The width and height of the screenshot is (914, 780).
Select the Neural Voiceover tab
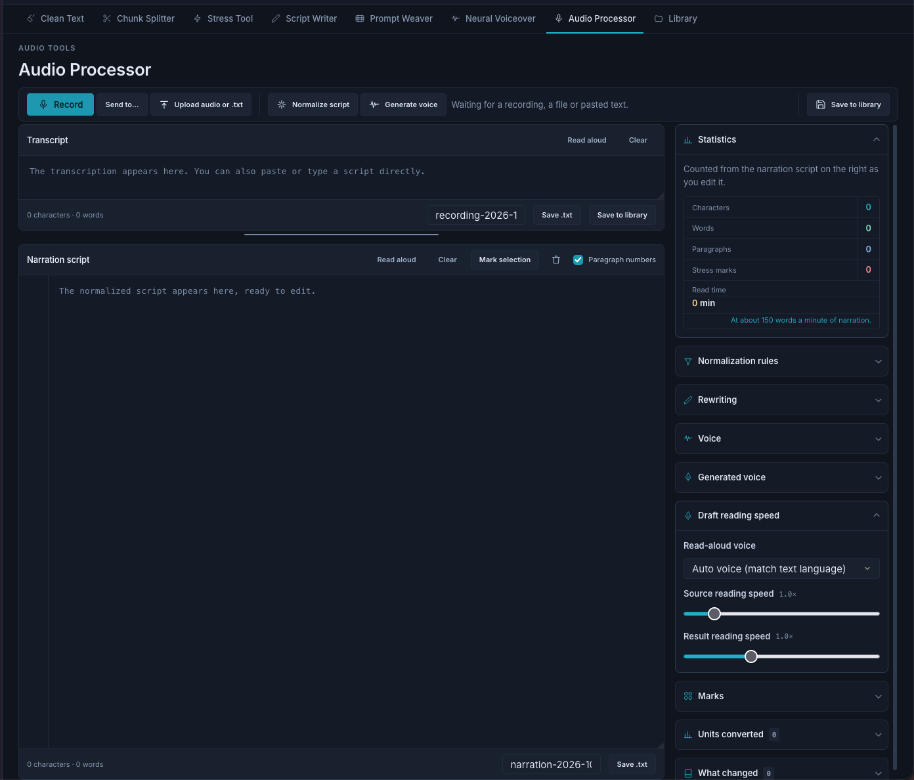(493, 18)
